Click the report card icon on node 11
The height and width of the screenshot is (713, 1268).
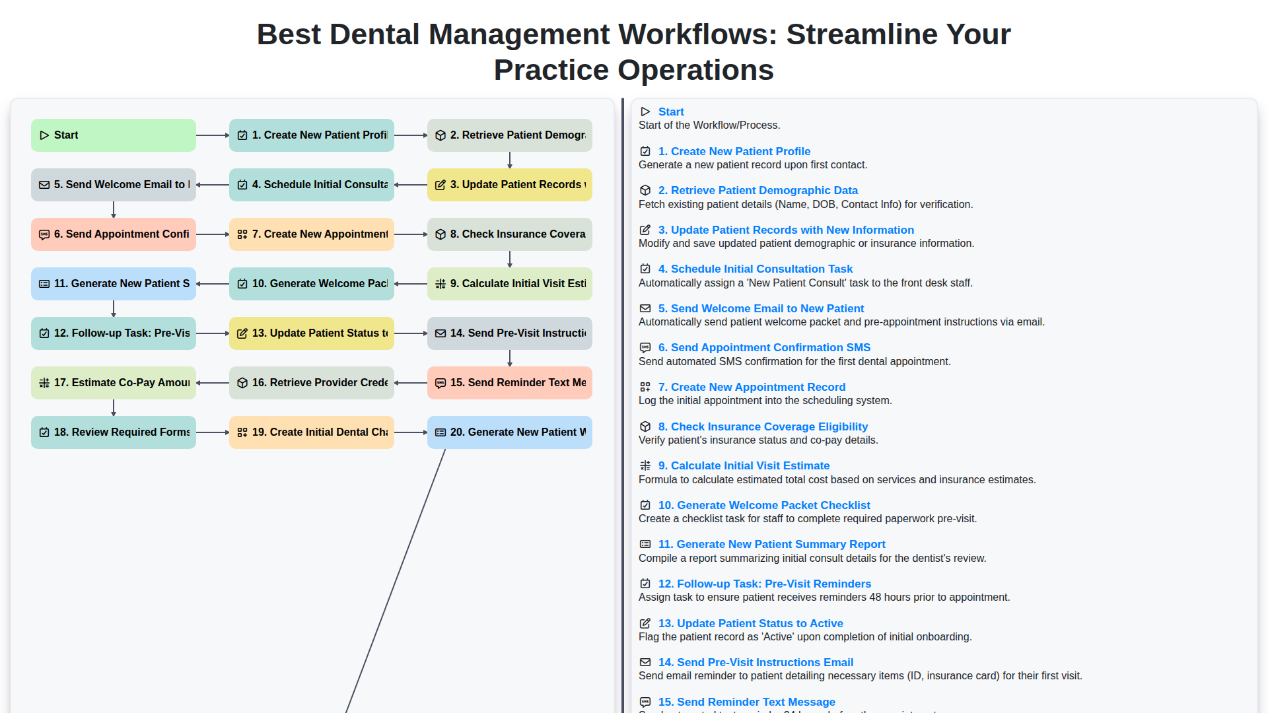click(44, 284)
